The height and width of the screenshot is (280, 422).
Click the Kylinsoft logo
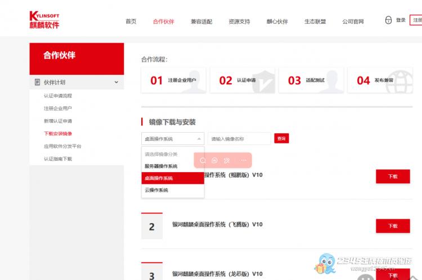click(44, 20)
